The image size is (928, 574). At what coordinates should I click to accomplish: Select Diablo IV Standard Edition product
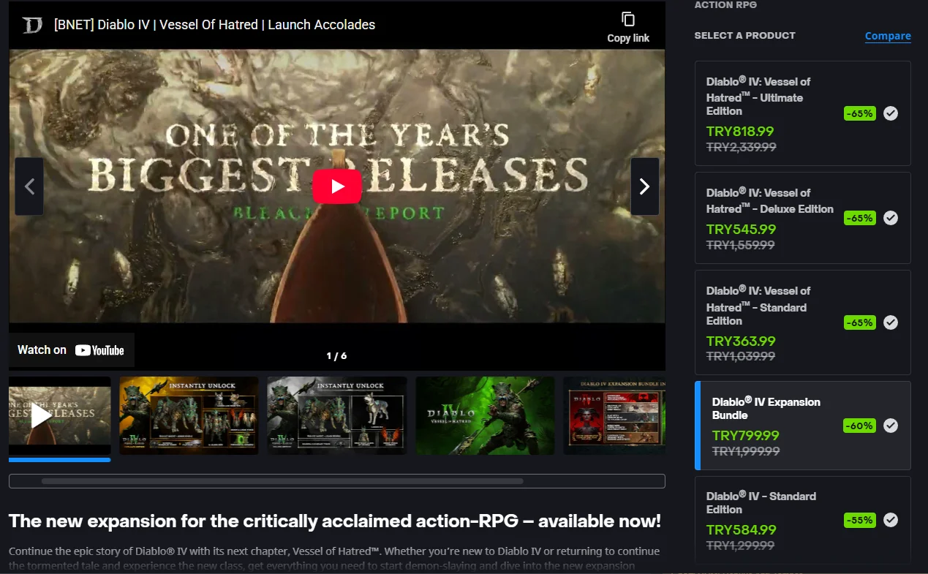click(x=802, y=520)
